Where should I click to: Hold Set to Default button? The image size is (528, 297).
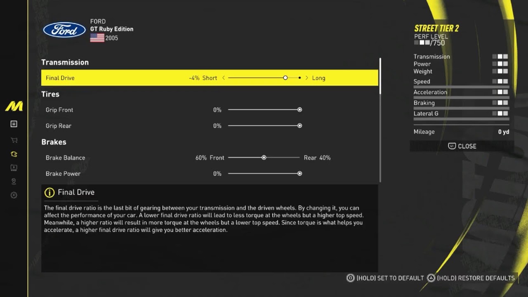coord(385,278)
